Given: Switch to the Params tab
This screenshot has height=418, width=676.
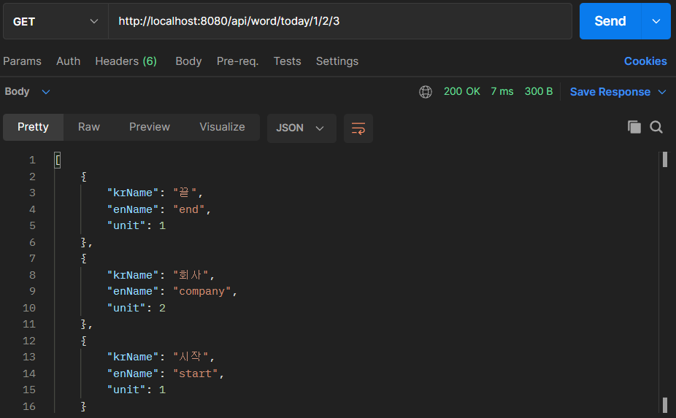Looking at the screenshot, I should [x=22, y=61].
